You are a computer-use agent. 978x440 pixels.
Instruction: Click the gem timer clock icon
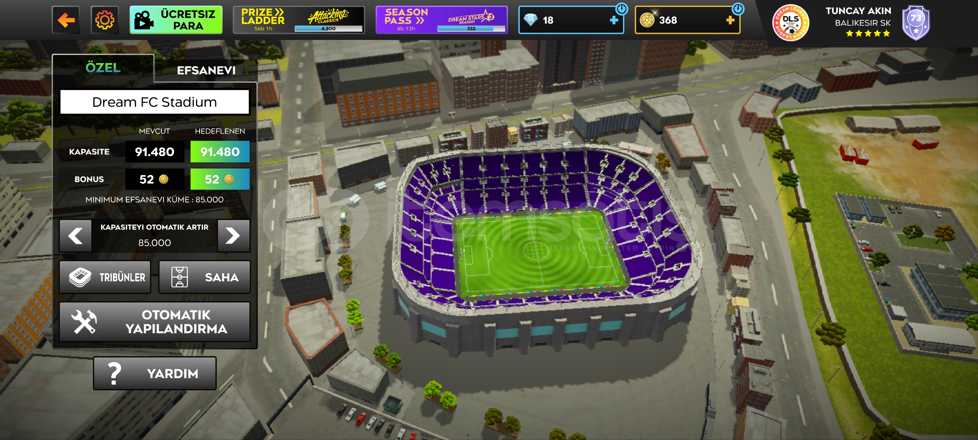[x=622, y=9]
